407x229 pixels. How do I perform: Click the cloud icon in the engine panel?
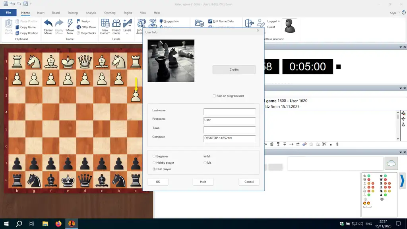point(391,163)
